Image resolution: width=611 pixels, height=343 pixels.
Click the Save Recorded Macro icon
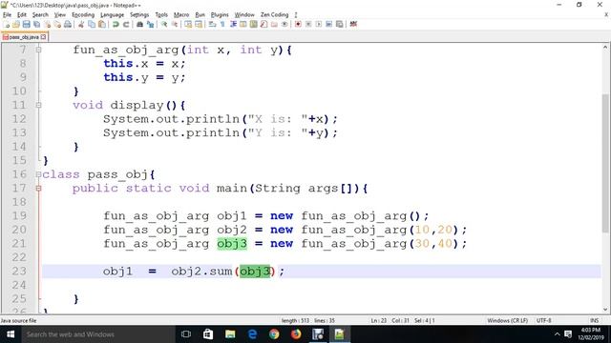[x=340, y=24]
